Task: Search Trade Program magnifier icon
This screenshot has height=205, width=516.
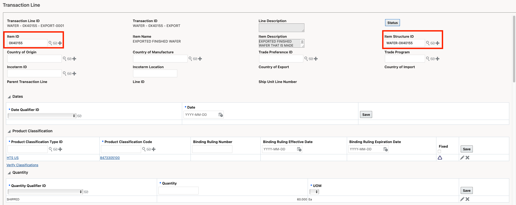Action: (428, 58)
